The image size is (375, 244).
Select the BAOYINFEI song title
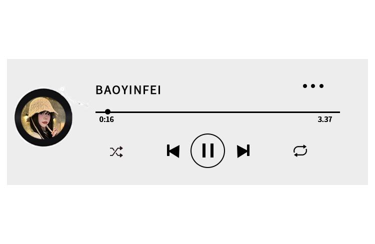tap(128, 90)
